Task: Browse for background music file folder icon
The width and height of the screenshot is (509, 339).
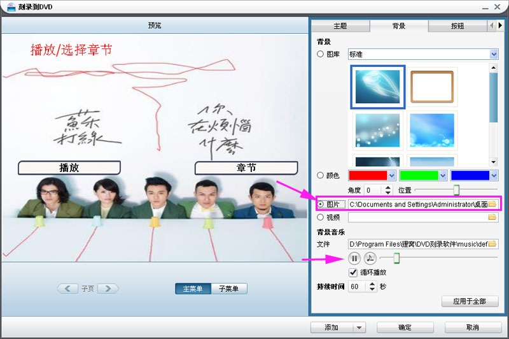Action: coord(492,244)
